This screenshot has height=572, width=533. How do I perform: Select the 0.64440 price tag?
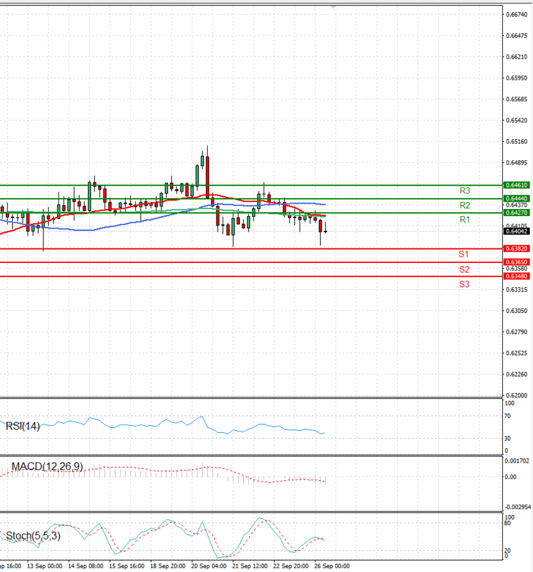coord(516,199)
